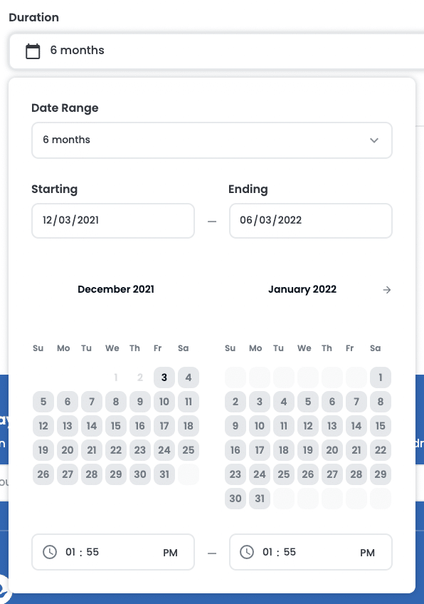Select January 1 in calendar
424x604 pixels.
381,377
